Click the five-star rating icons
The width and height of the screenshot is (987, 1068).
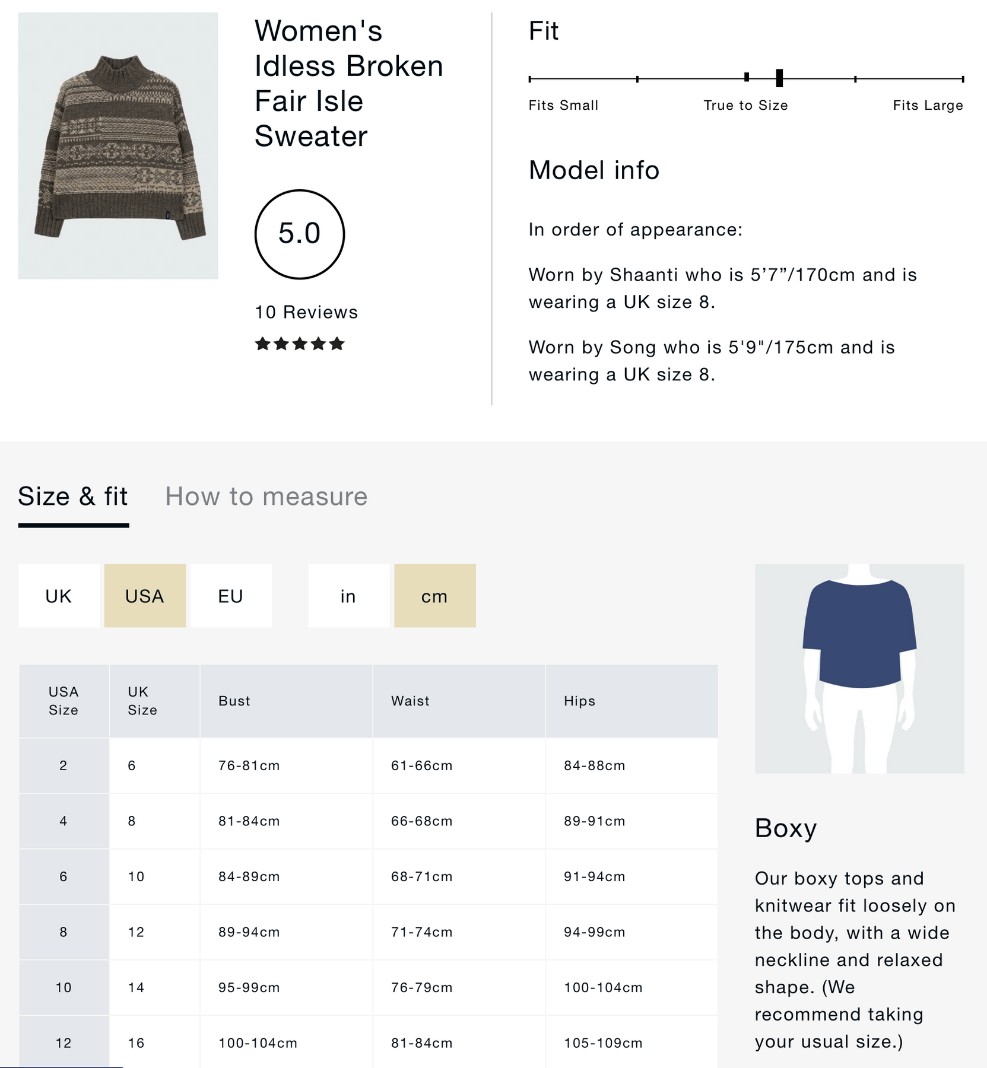pyautogui.click(x=300, y=344)
